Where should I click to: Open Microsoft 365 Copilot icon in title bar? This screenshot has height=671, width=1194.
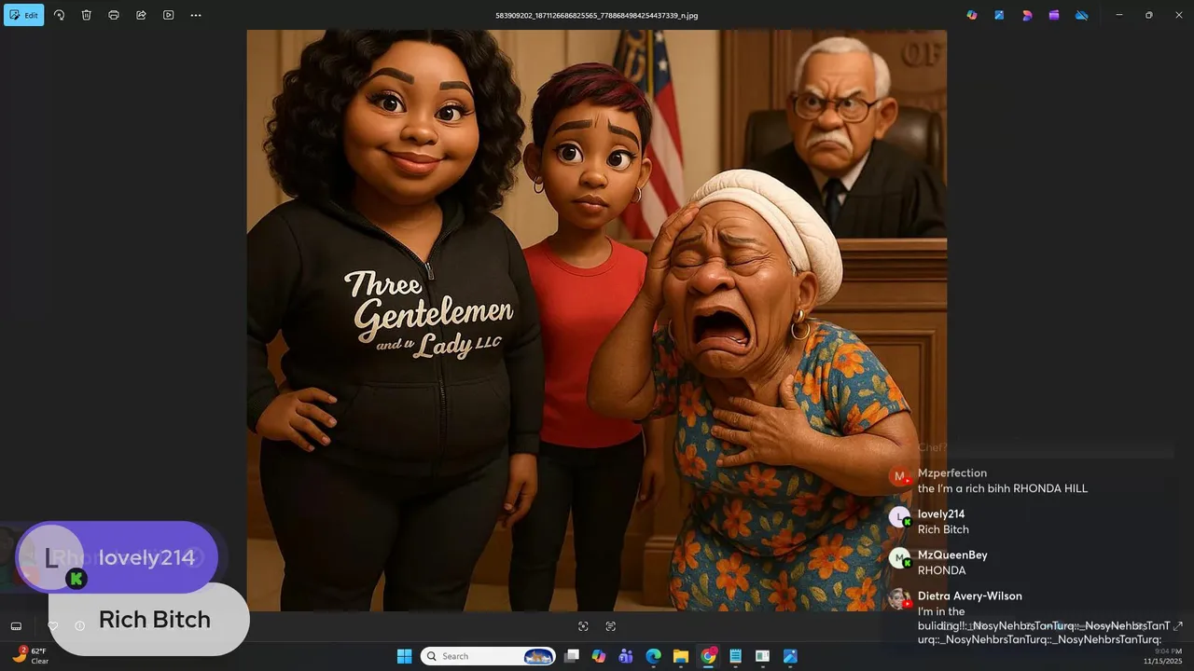[x=972, y=15]
